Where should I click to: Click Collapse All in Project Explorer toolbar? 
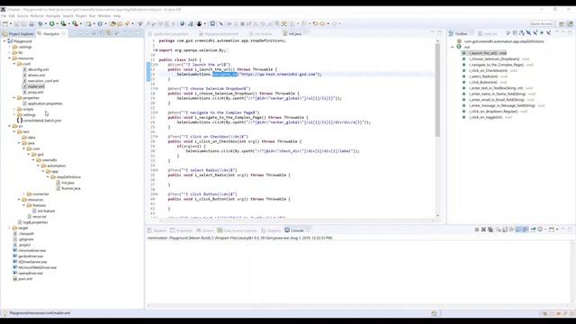103,33
